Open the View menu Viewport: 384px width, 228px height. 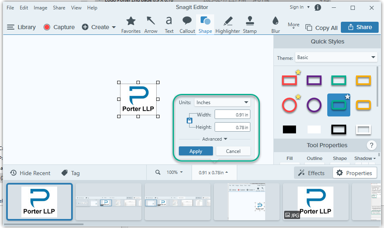(x=76, y=8)
